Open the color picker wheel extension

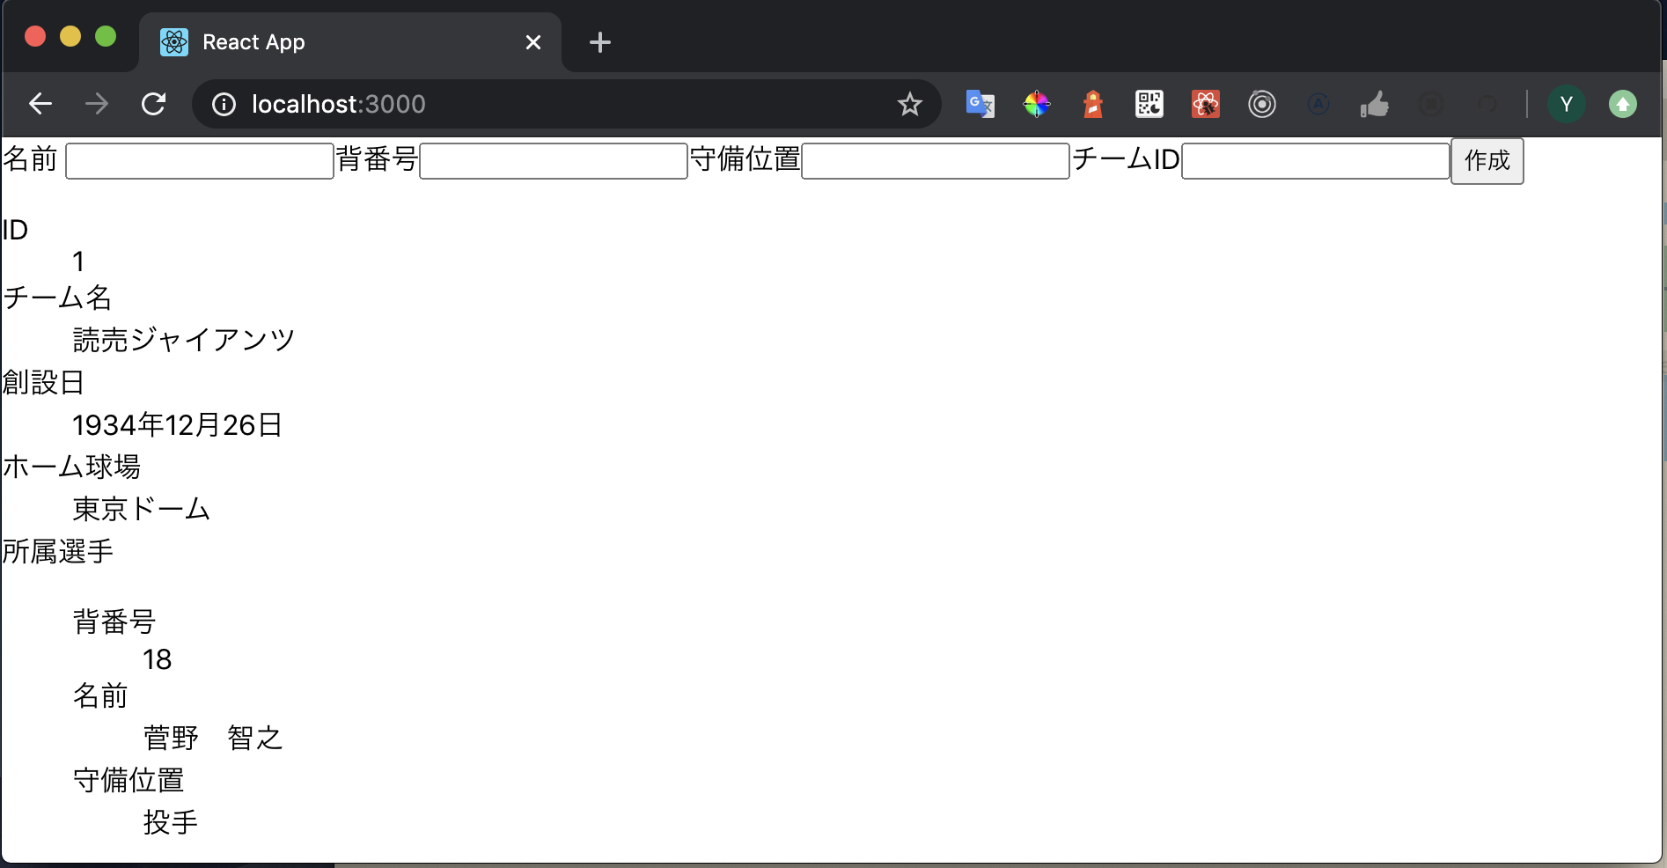tap(1037, 104)
